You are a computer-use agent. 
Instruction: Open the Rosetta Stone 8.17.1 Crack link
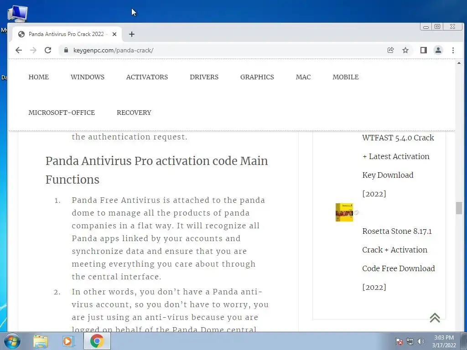[x=399, y=259]
